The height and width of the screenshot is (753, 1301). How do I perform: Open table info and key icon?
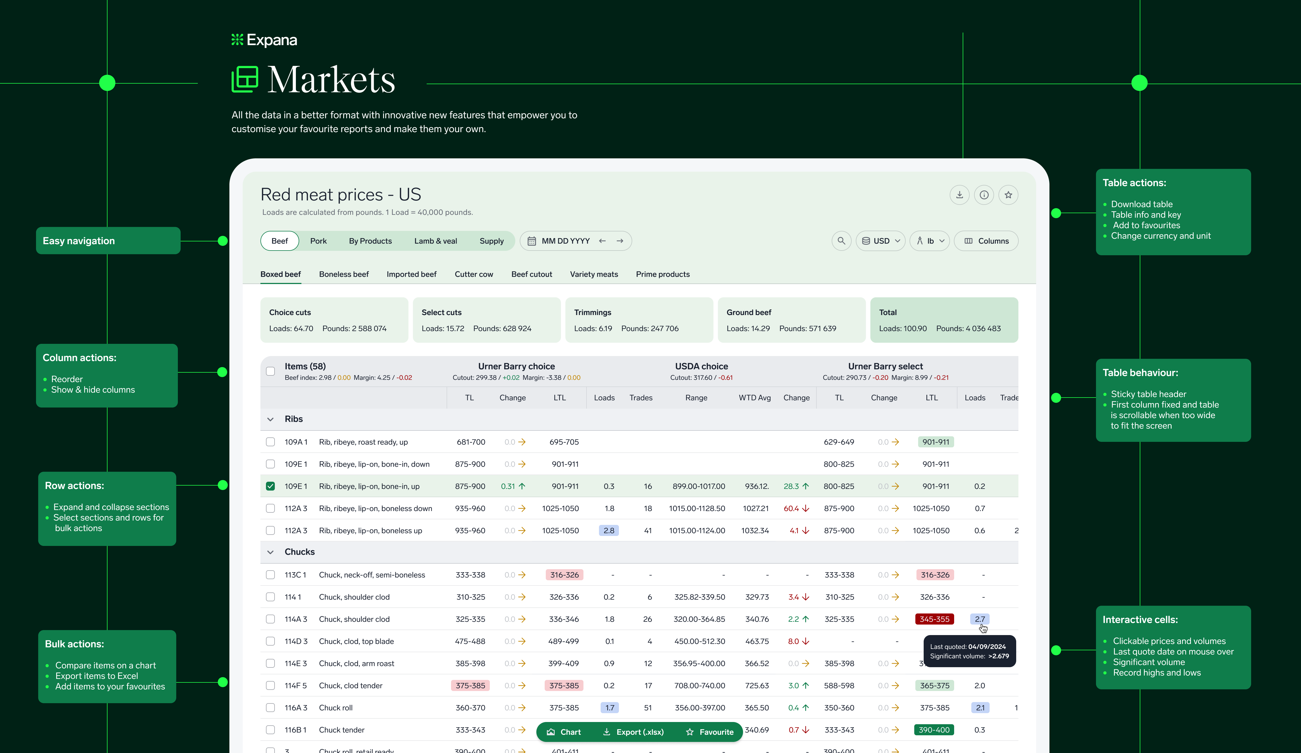pos(984,195)
